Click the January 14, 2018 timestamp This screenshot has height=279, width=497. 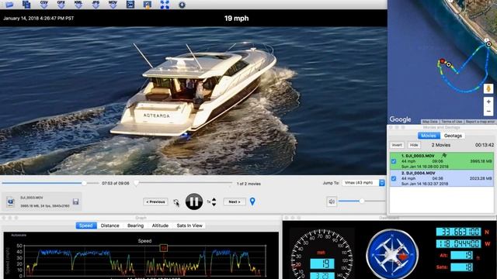tap(38, 19)
